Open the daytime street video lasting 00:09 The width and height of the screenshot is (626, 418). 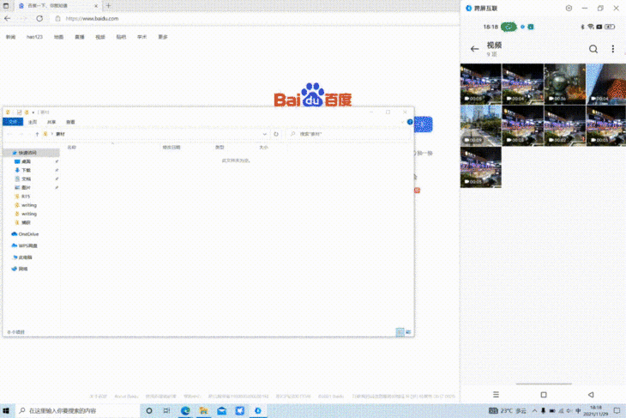(x=481, y=125)
